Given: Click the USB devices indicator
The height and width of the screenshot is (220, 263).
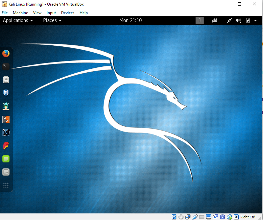Looking at the screenshot, I should (x=195, y=217).
